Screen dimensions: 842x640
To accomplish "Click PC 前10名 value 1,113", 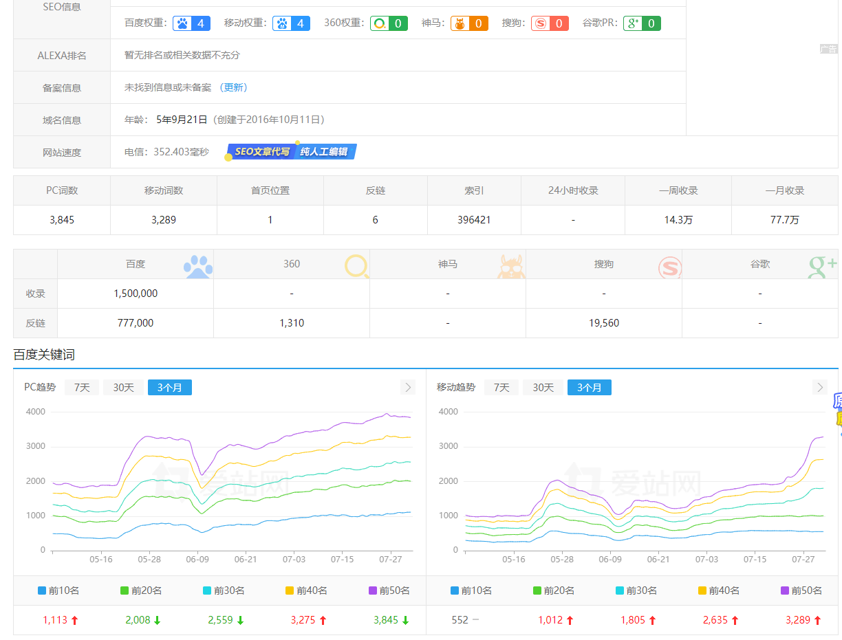I will [55, 620].
